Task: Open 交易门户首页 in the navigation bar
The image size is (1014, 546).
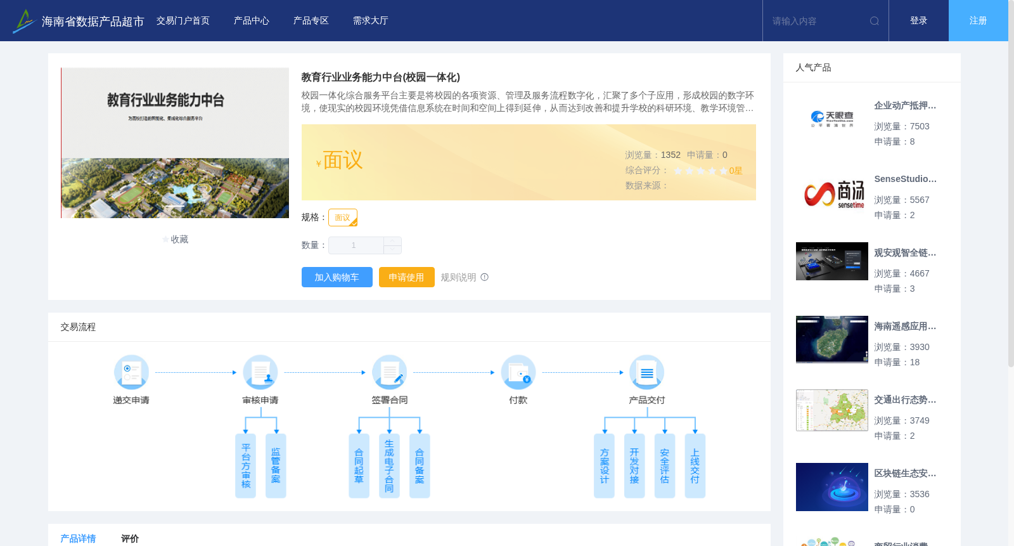Action: point(183,21)
